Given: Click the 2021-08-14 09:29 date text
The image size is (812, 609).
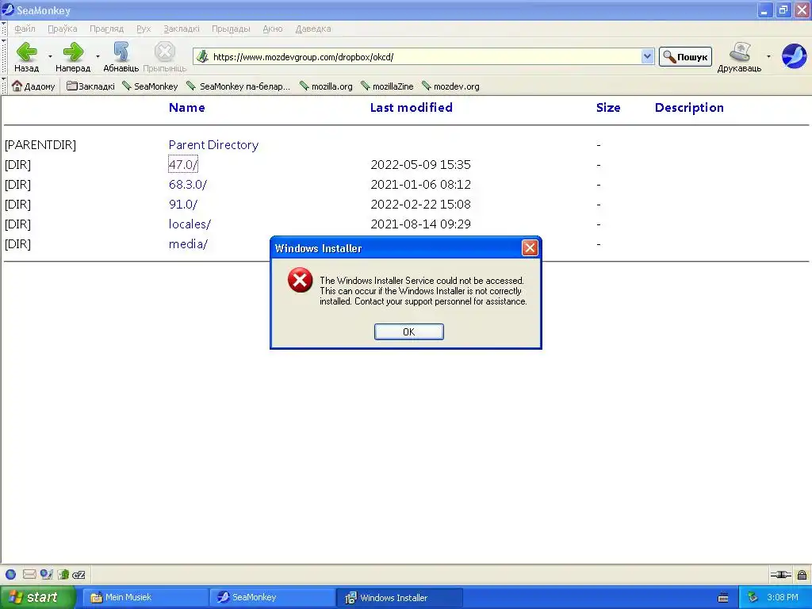Looking at the screenshot, I should point(420,224).
